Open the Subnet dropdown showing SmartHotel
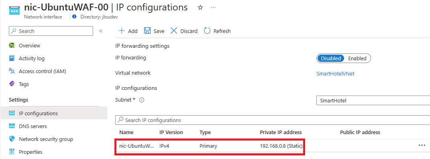This screenshot has height=159, width=430. [x=373, y=101]
